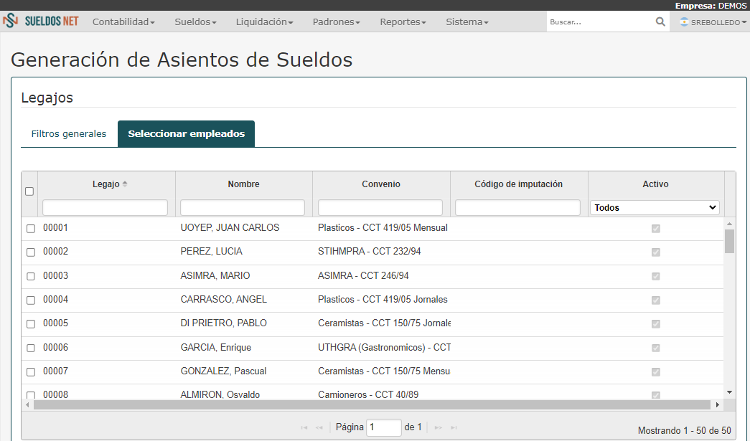This screenshot has height=441, width=750.
Task: Open the Sueldos dropdown menu
Action: 195,22
